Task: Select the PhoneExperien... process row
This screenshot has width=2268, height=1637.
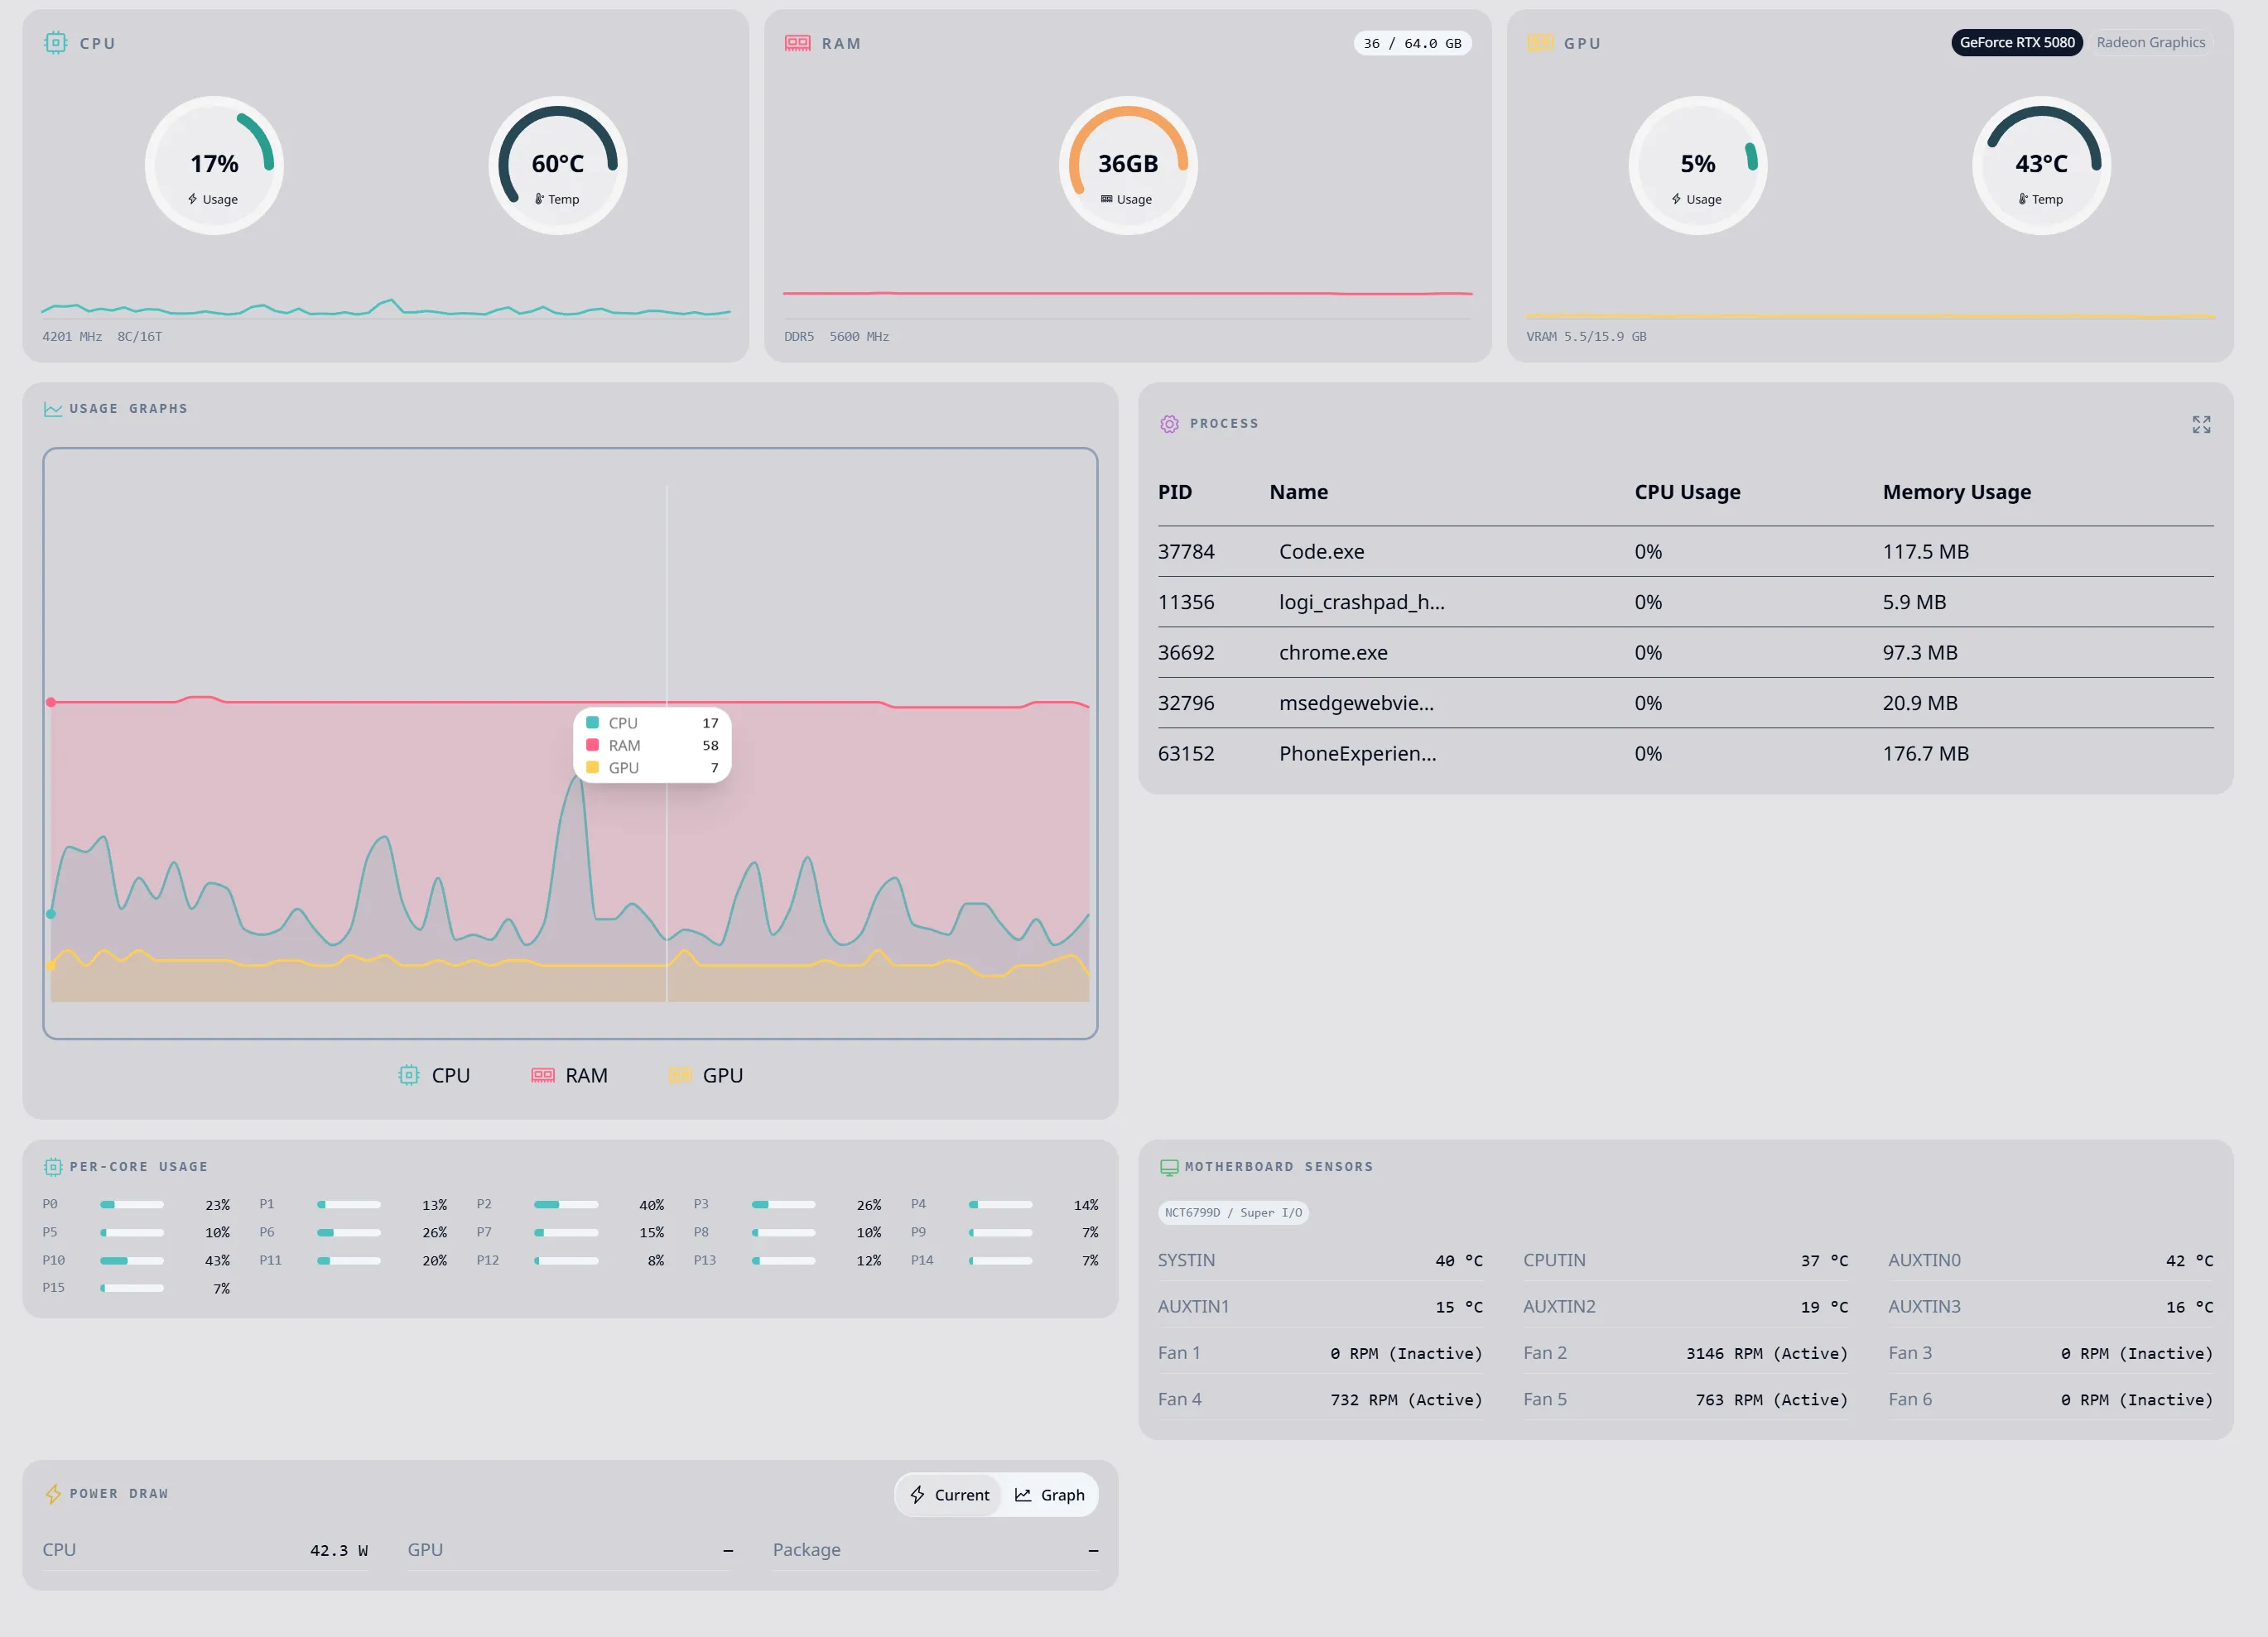Action: (1685, 754)
